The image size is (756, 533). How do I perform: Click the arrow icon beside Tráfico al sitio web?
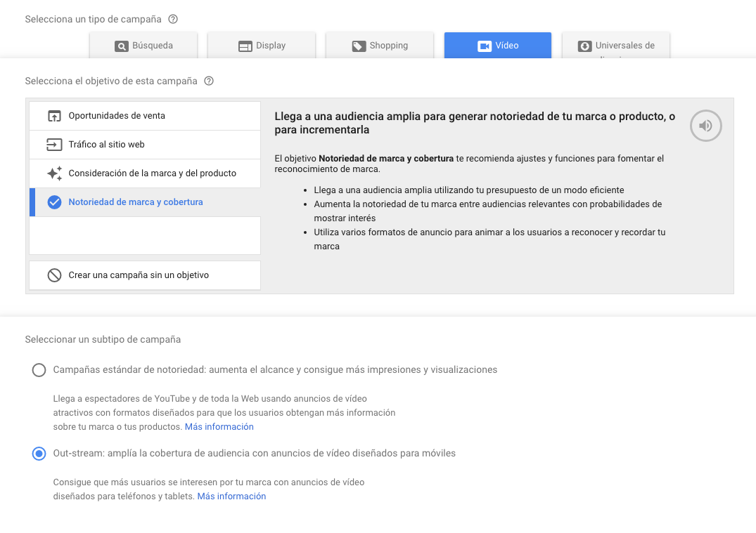54,145
